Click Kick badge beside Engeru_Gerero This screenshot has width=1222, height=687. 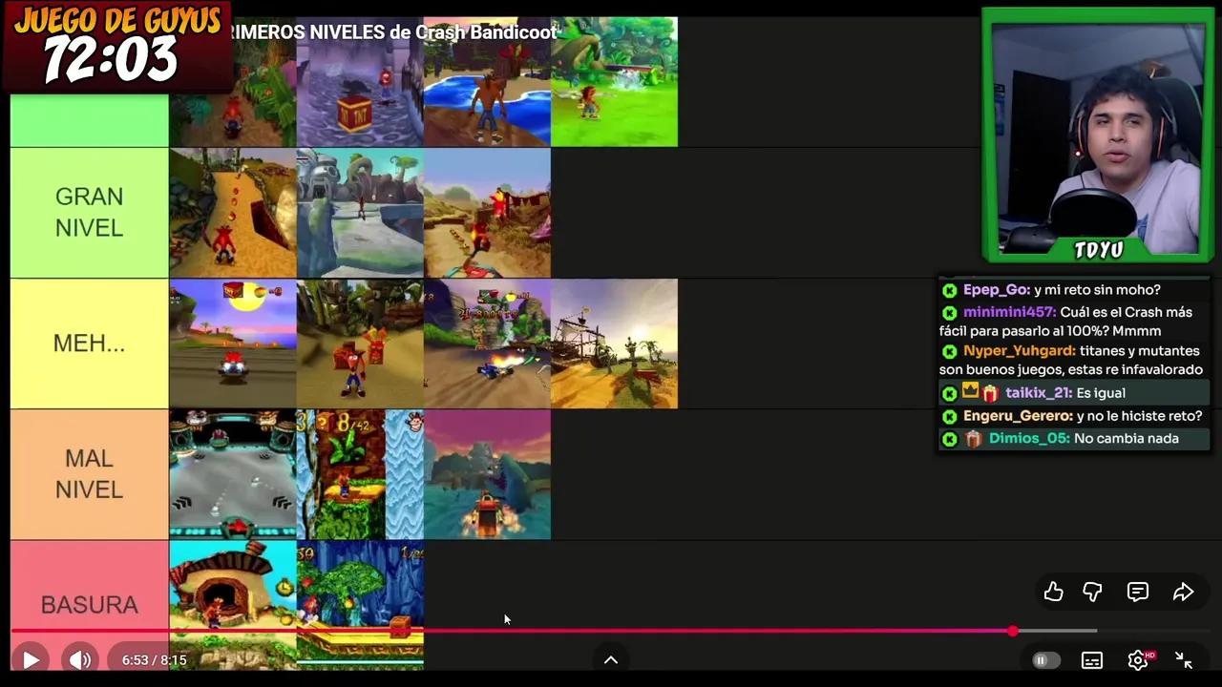(x=949, y=416)
